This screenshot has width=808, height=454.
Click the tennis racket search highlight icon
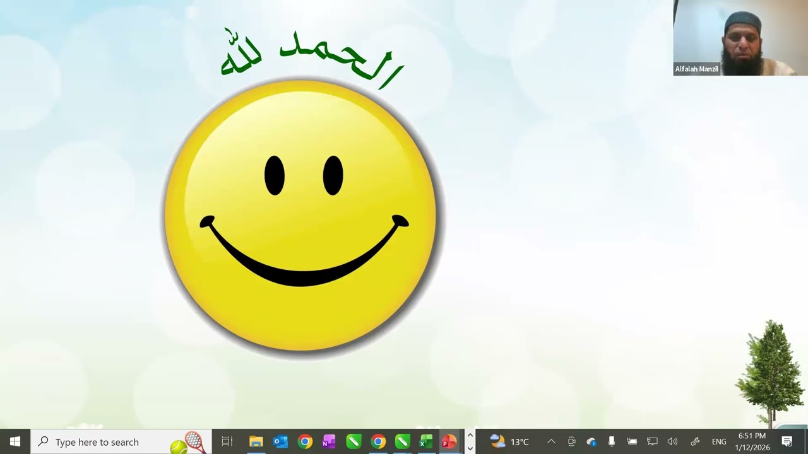tap(189, 443)
